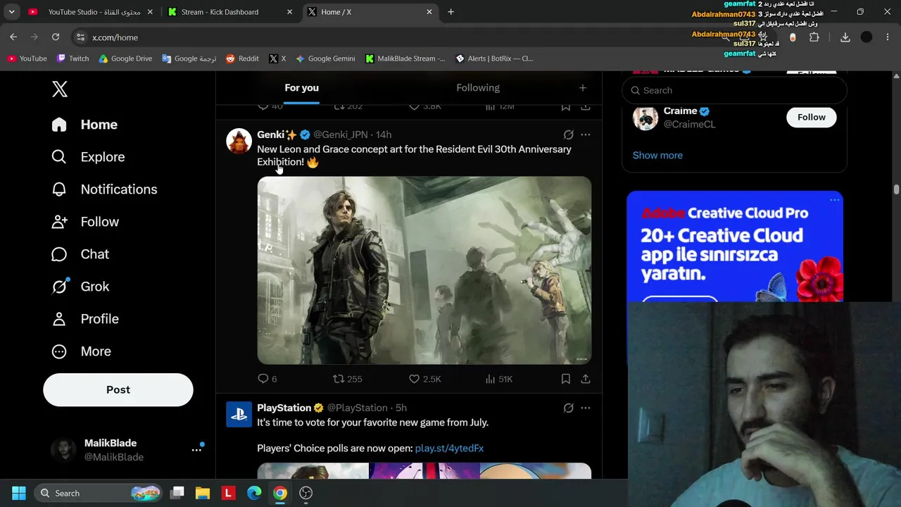
Task: View site information for x.com
Action: (80, 37)
